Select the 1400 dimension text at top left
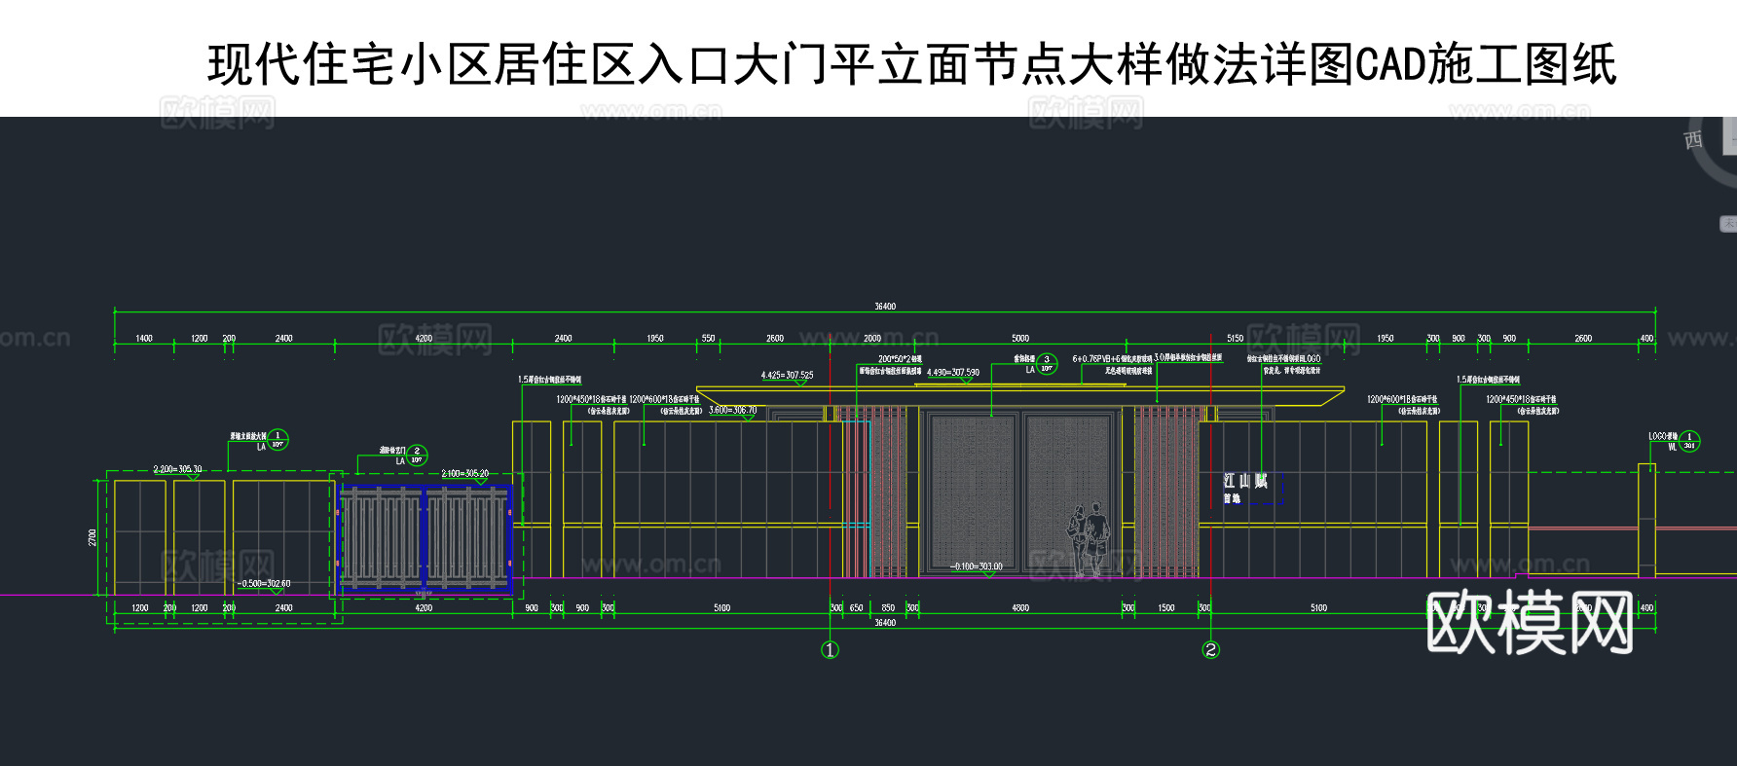The image size is (1737, 766). [144, 339]
